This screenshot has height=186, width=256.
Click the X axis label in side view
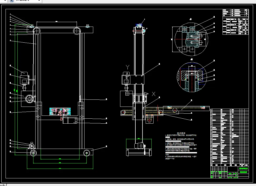pyautogui.click(x=154, y=94)
